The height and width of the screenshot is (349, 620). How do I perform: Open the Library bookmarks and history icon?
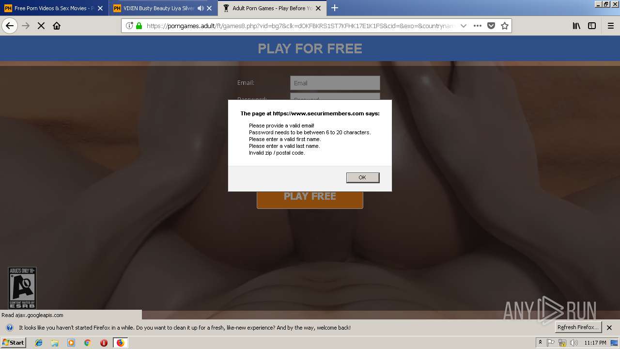pos(576,26)
